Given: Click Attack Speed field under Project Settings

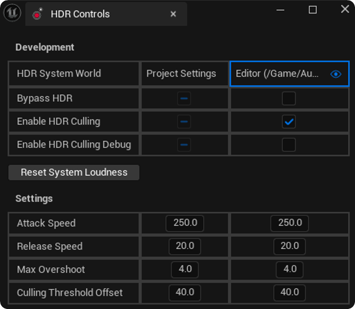Looking at the screenshot, I should [185, 223].
